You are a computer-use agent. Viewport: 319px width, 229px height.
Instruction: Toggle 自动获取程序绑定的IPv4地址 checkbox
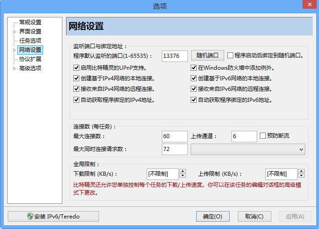76,100
